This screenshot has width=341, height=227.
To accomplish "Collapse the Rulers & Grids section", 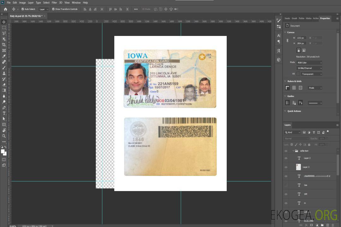I will click(285, 81).
